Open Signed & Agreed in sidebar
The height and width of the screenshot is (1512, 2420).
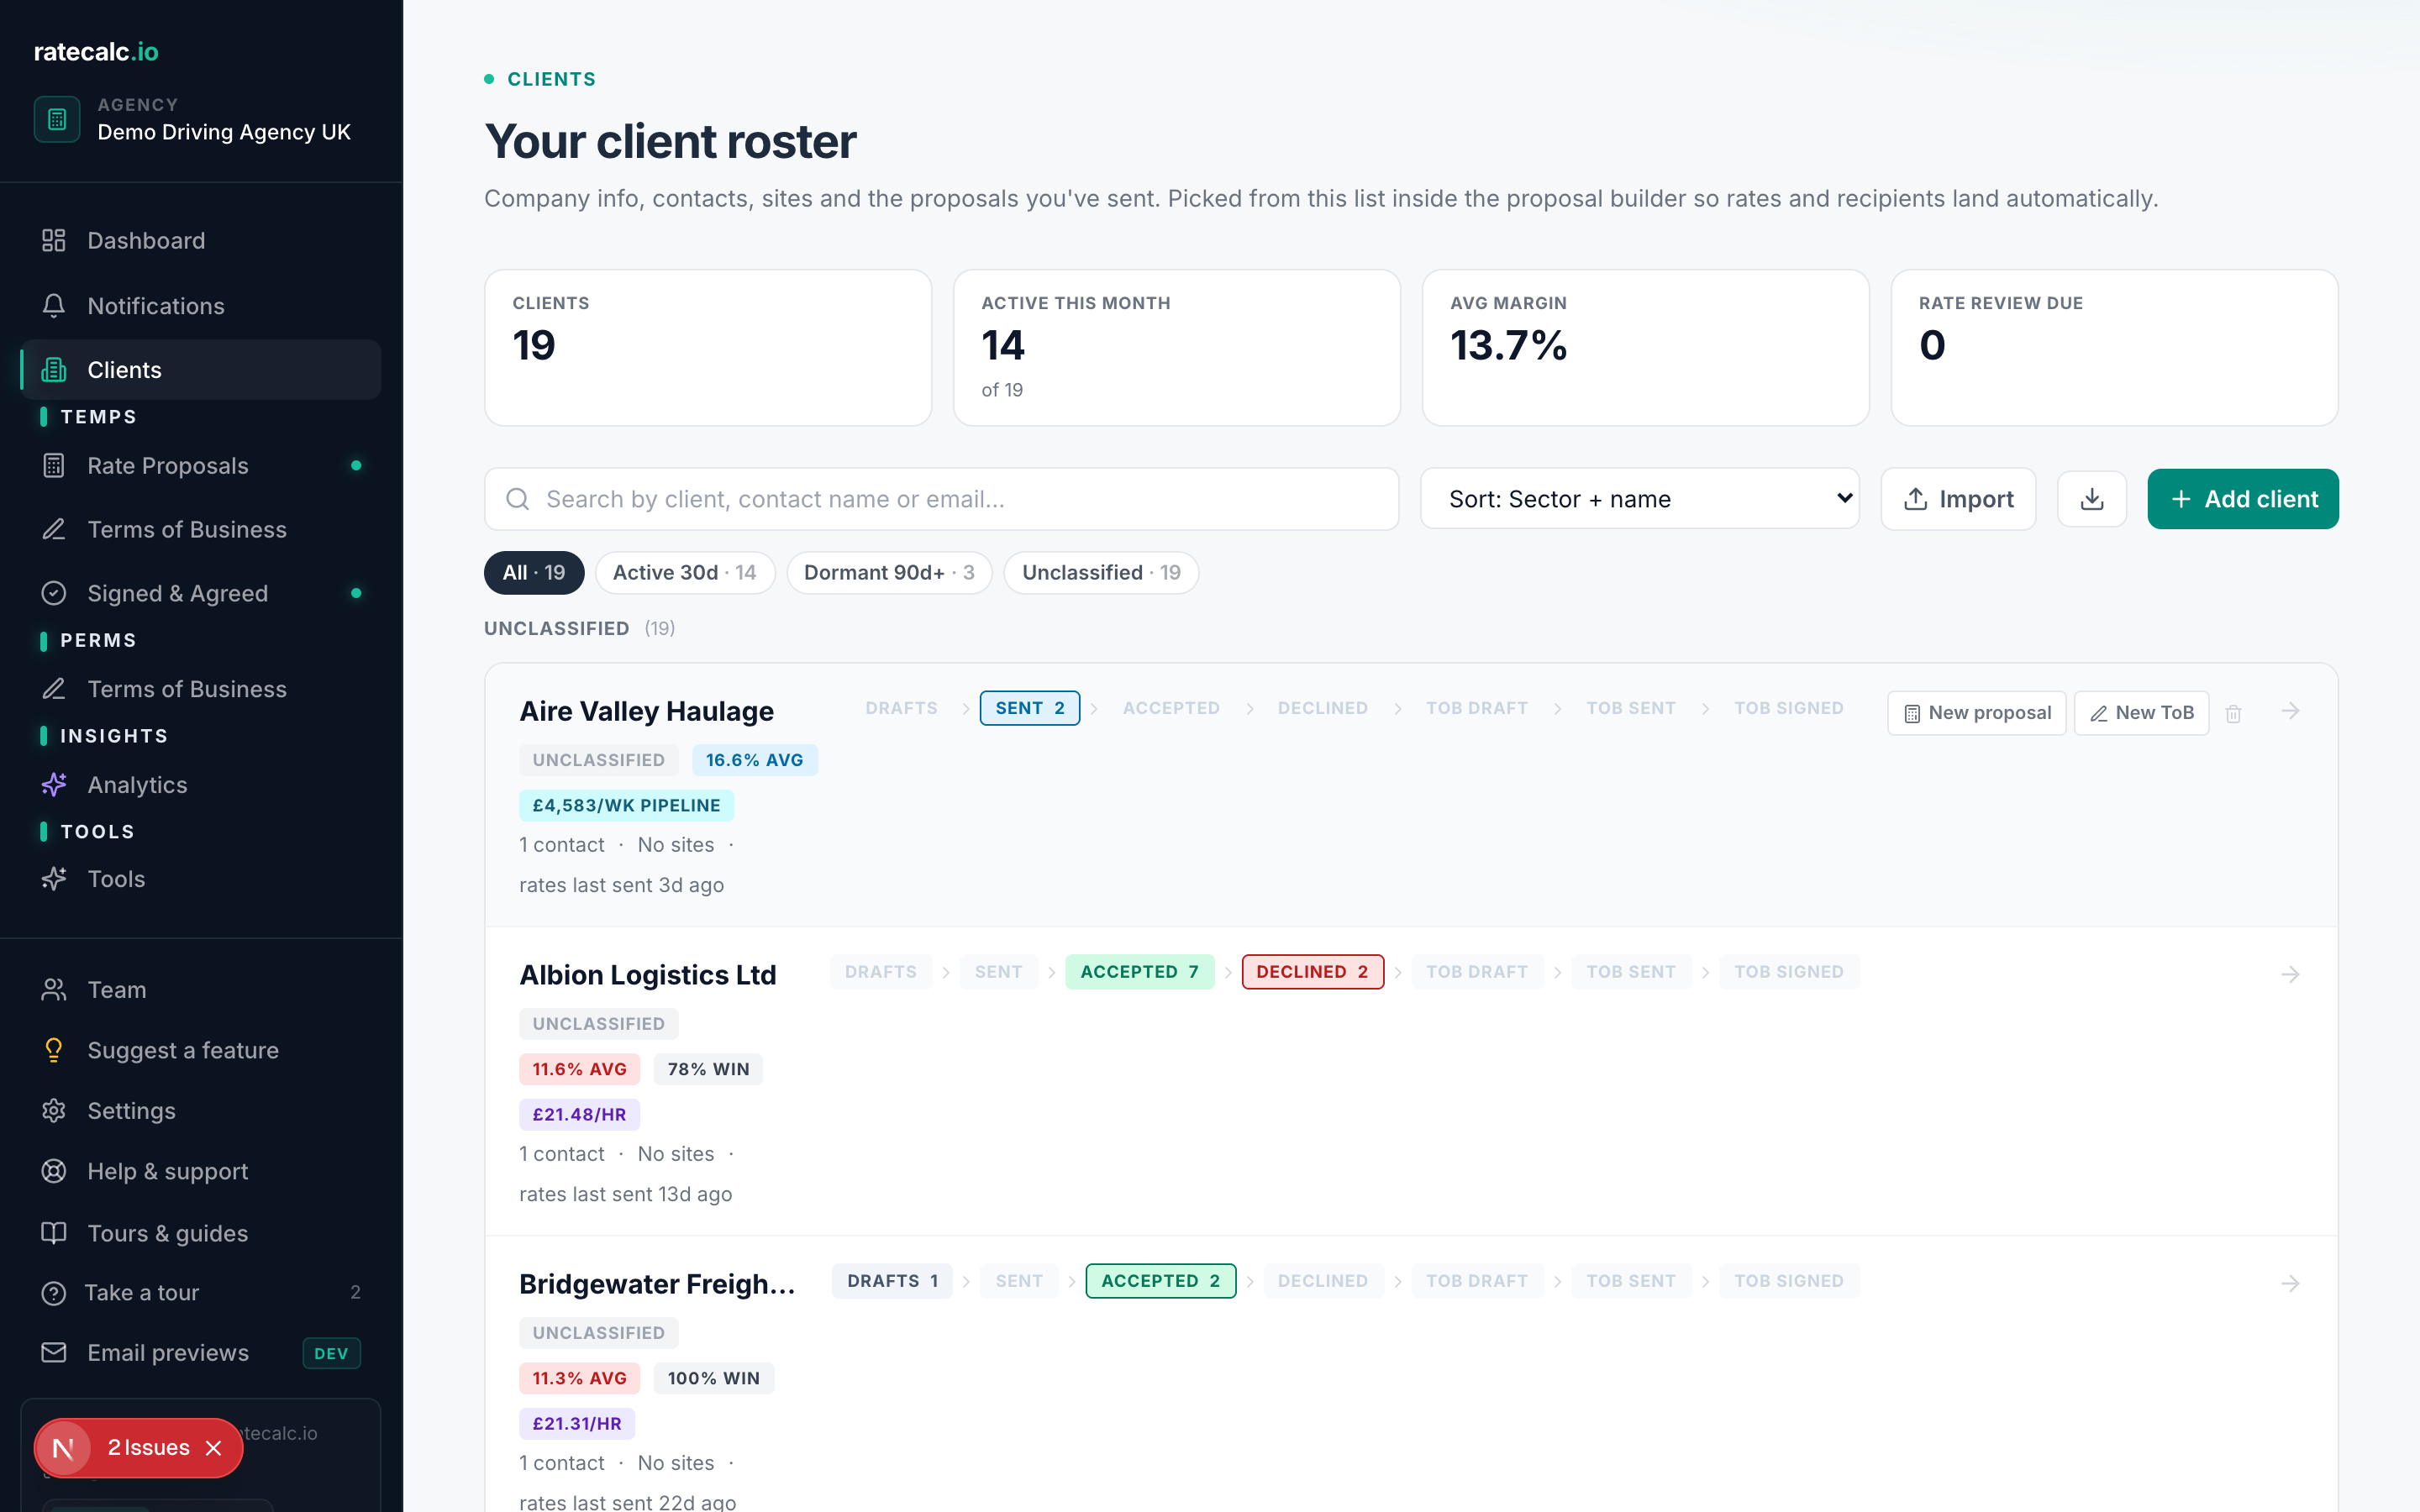200,594
